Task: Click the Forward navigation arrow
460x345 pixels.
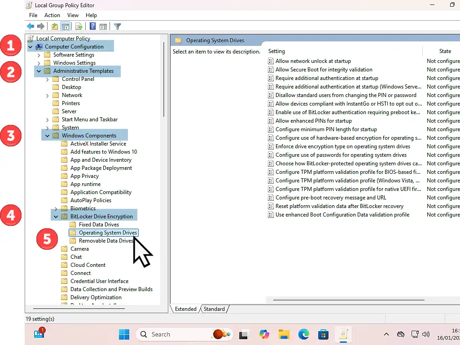Action: click(x=40, y=26)
